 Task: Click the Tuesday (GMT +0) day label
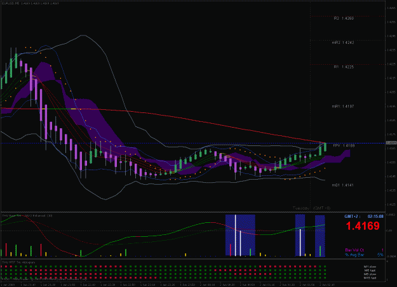[311, 208]
